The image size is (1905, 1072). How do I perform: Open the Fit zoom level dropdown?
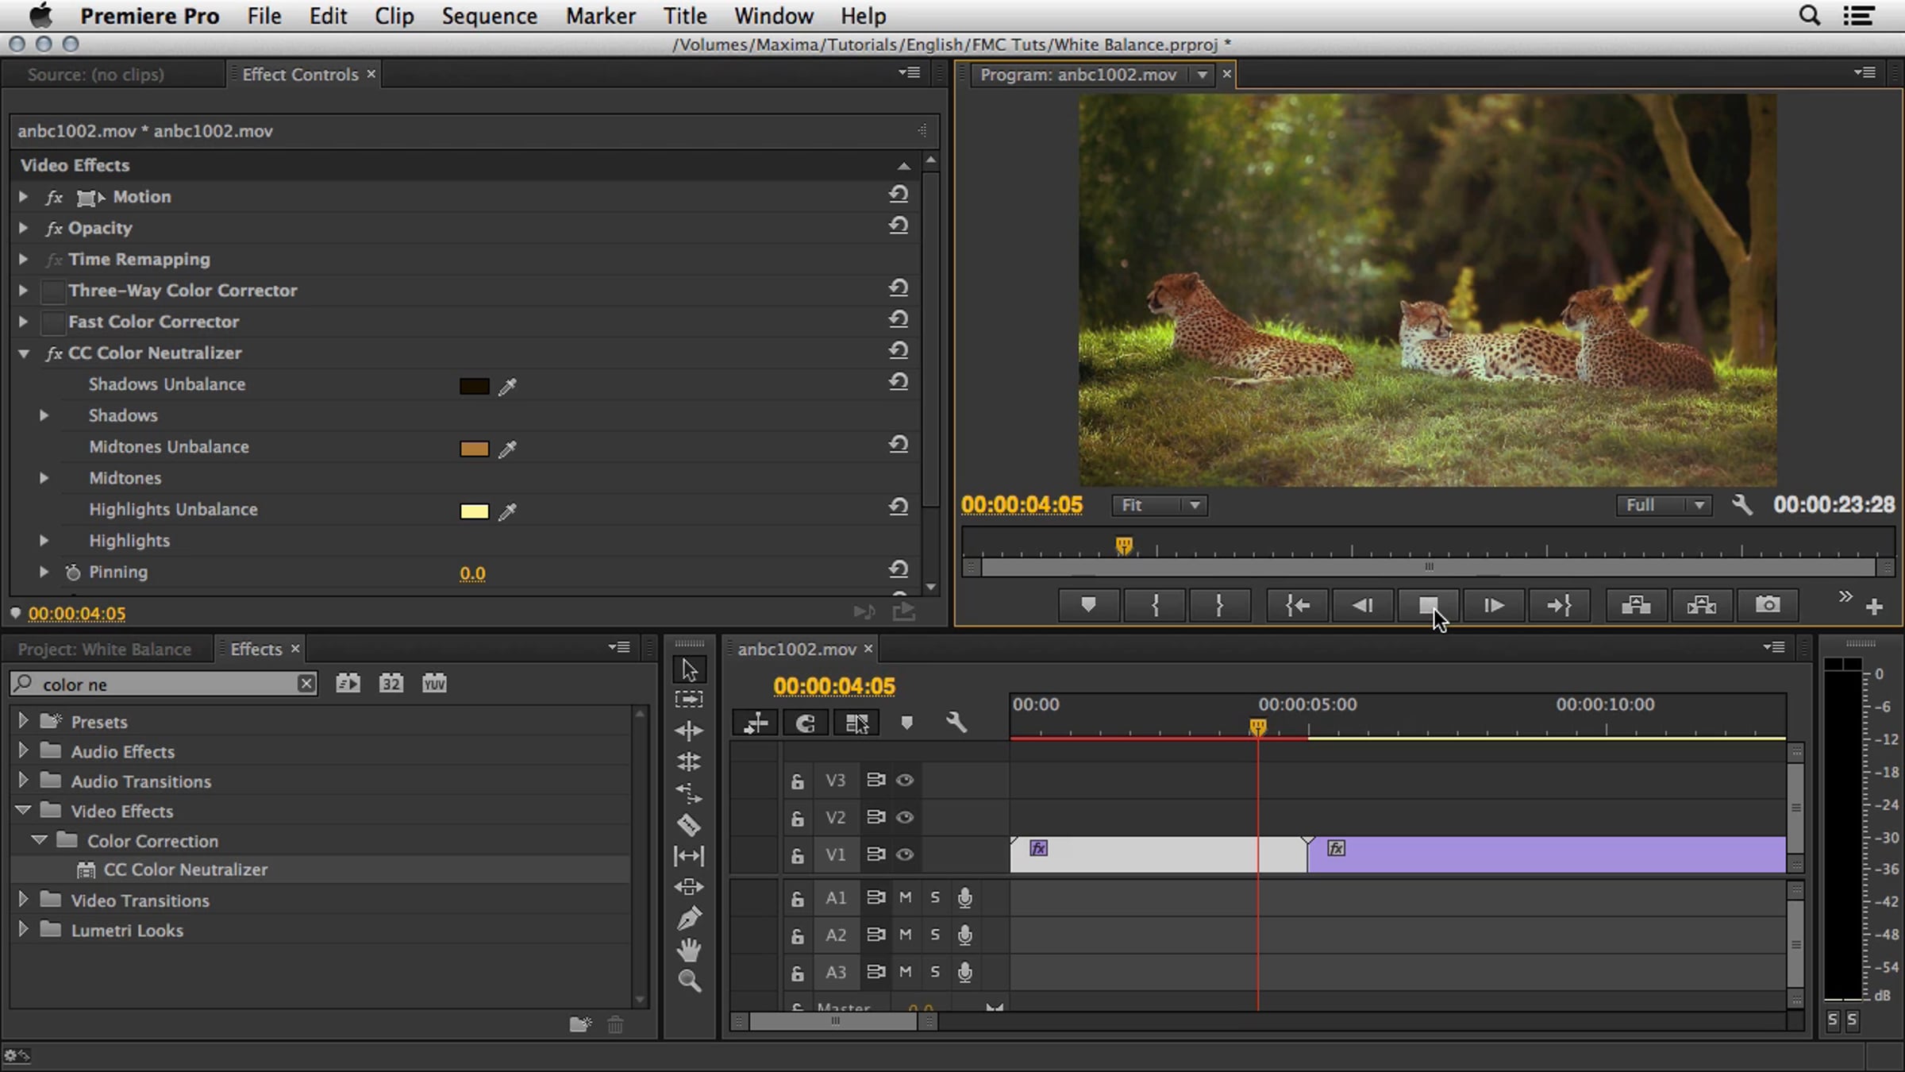click(1160, 505)
